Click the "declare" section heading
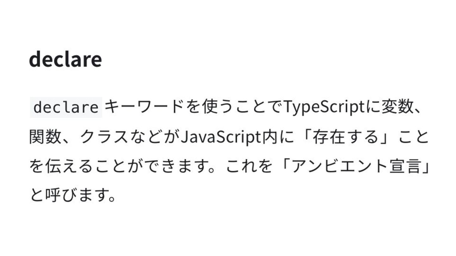 point(65,59)
